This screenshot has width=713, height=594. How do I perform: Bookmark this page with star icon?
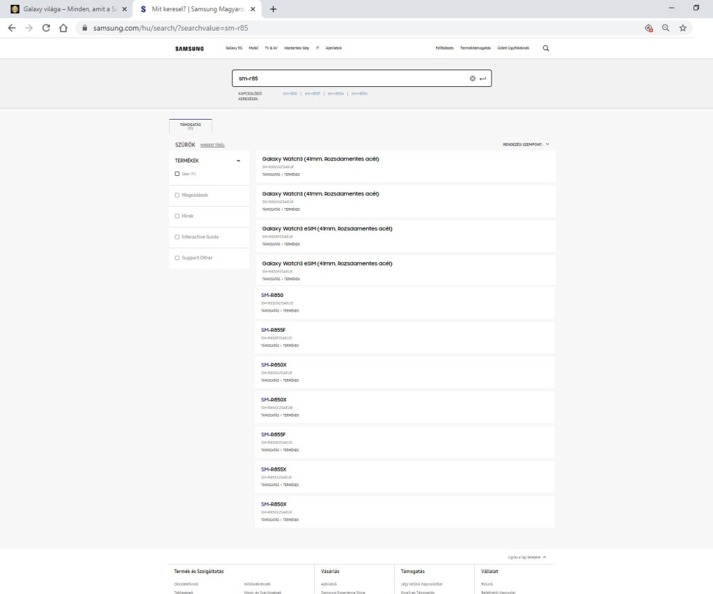pyautogui.click(x=682, y=29)
